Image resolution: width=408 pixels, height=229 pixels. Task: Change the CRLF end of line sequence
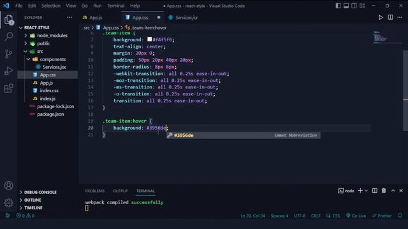point(316,216)
